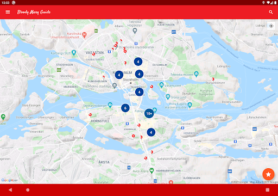Tap the Karolinska hospital marker
The height and width of the screenshot is (196, 278).
[x=84, y=34]
